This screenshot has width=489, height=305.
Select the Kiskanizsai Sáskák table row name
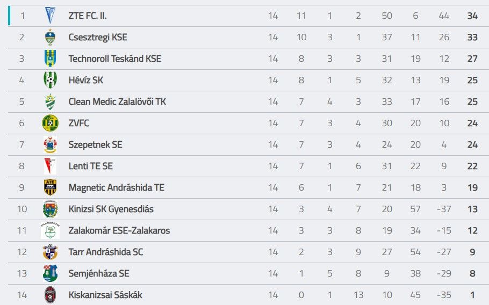[x=105, y=295]
